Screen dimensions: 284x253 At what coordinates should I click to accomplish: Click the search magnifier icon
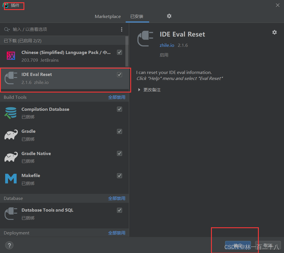point(7,29)
